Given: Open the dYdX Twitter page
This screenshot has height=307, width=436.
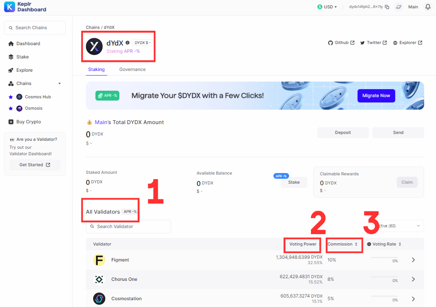Looking at the screenshot, I should pos(373,43).
